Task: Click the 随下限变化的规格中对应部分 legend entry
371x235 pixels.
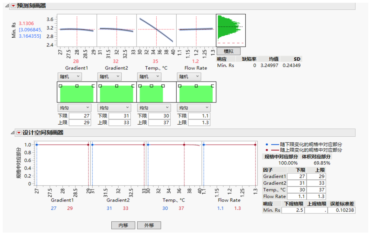Action: coord(304,145)
